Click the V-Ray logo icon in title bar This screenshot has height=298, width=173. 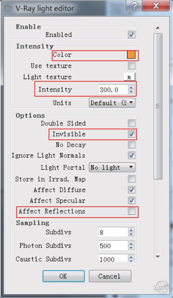click(x=8, y=8)
